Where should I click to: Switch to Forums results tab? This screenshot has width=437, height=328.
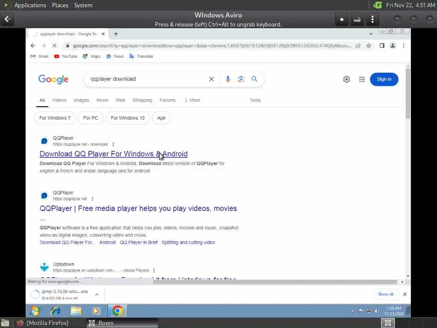[167, 100]
